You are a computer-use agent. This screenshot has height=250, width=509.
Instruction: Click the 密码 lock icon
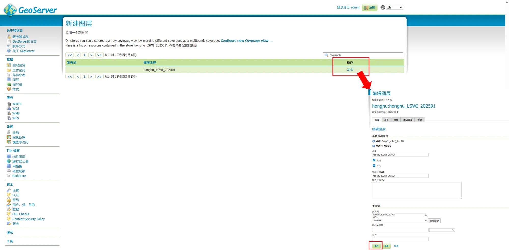pos(9,200)
